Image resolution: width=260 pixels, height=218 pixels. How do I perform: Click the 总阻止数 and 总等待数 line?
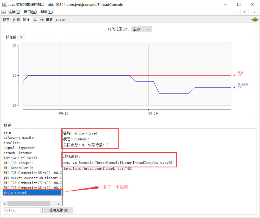tap(86, 145)
